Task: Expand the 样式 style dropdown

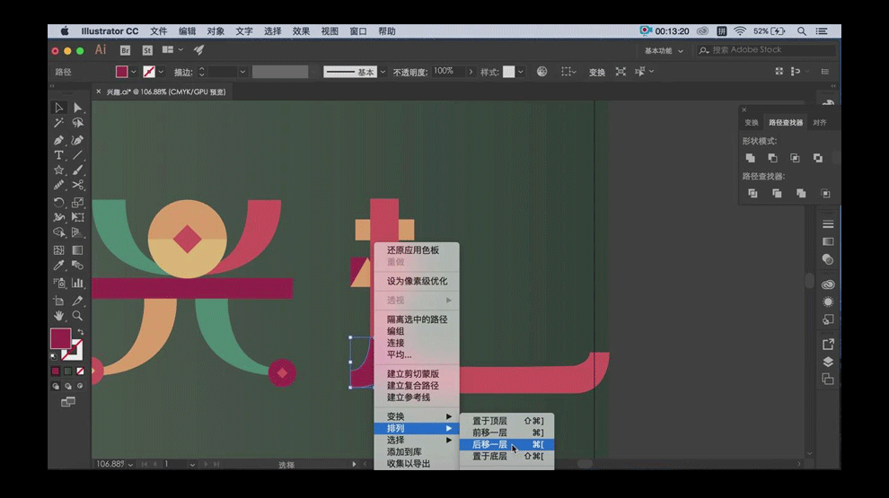Action: (x=521, y=72)
